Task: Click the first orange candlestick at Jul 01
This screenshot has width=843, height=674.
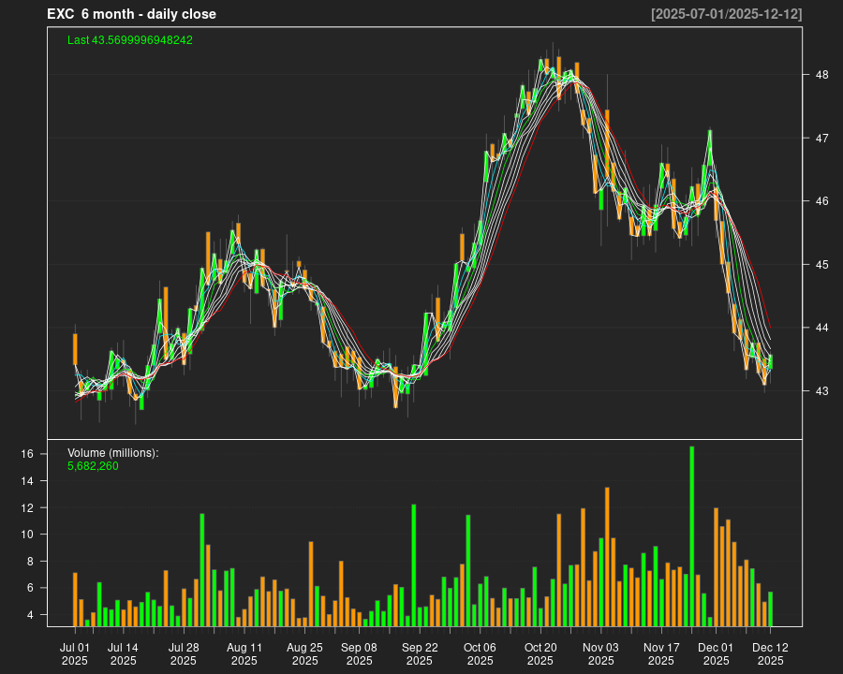Action: [75, 349]
